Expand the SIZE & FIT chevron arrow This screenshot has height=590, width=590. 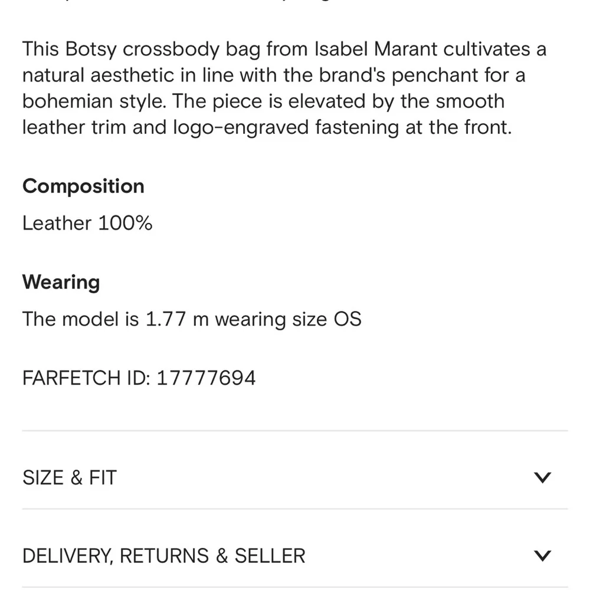542,477
